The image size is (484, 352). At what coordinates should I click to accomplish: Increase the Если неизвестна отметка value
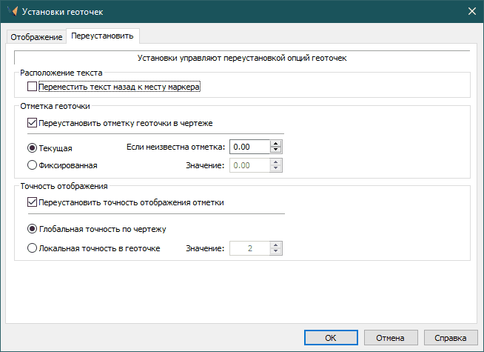276,144
